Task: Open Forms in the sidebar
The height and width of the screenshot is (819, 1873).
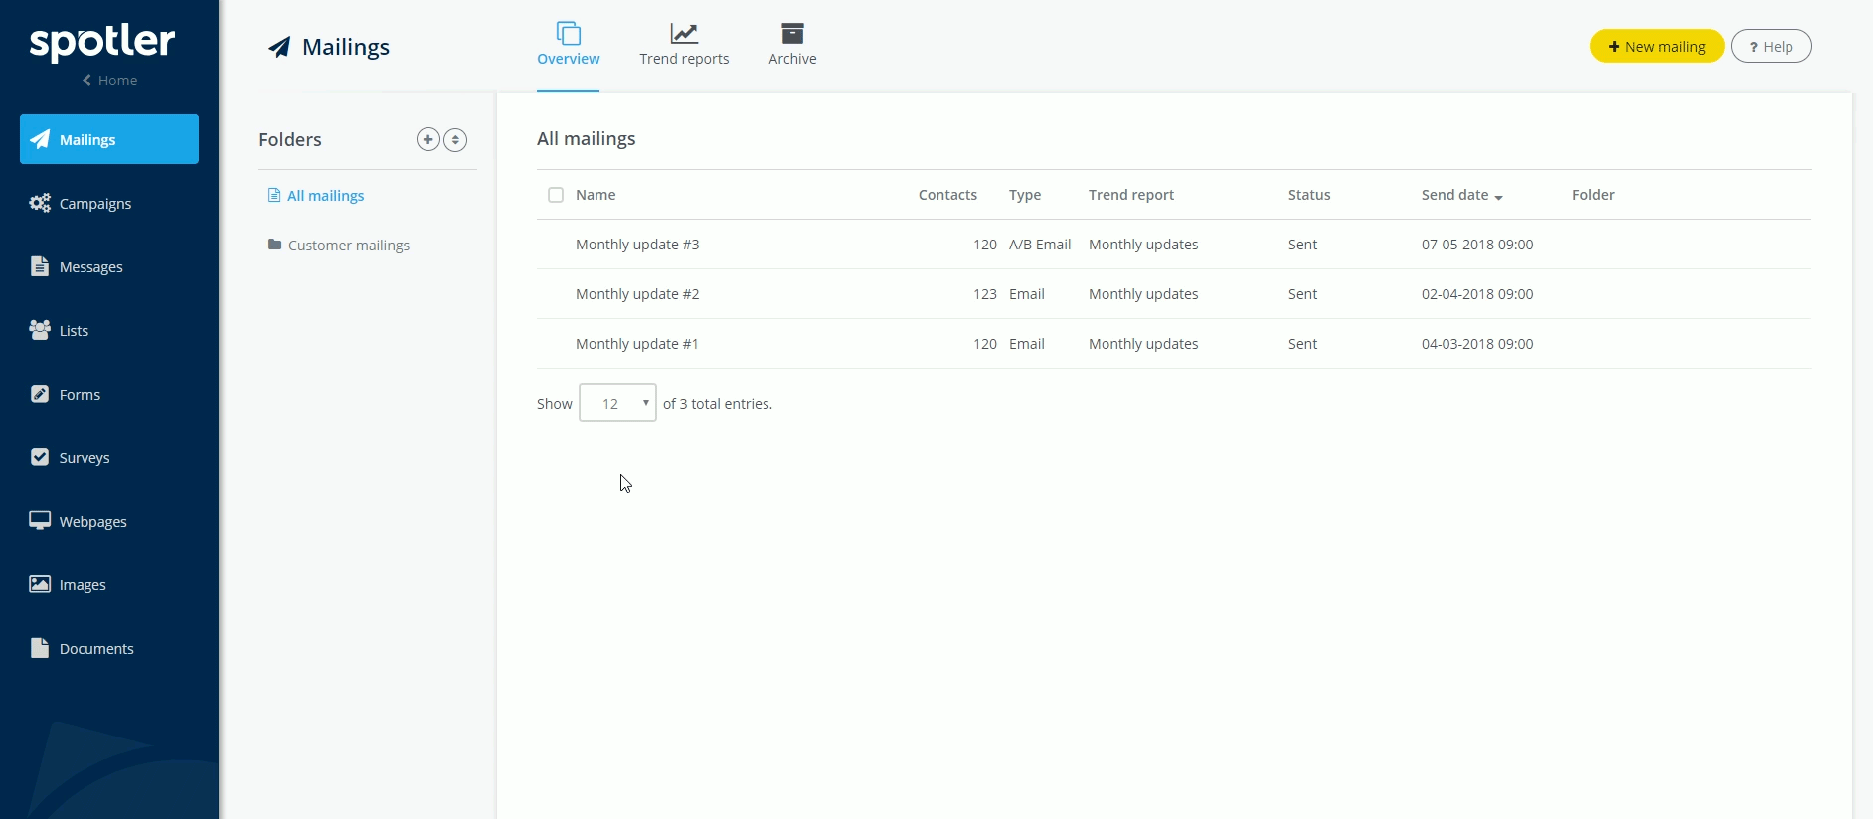Action: tap(109, 394)
